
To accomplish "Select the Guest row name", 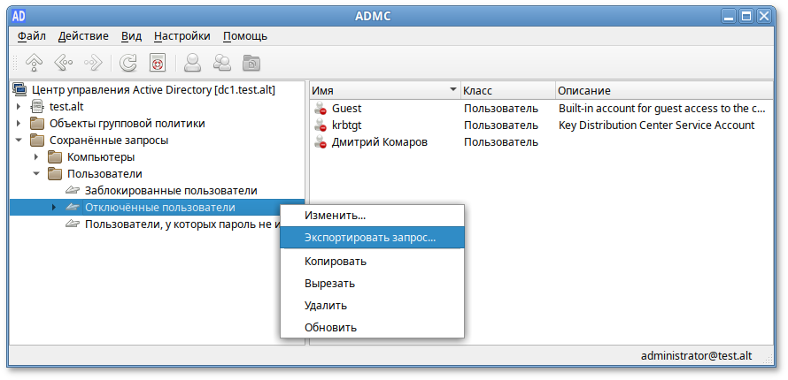I will coord(347,109).
